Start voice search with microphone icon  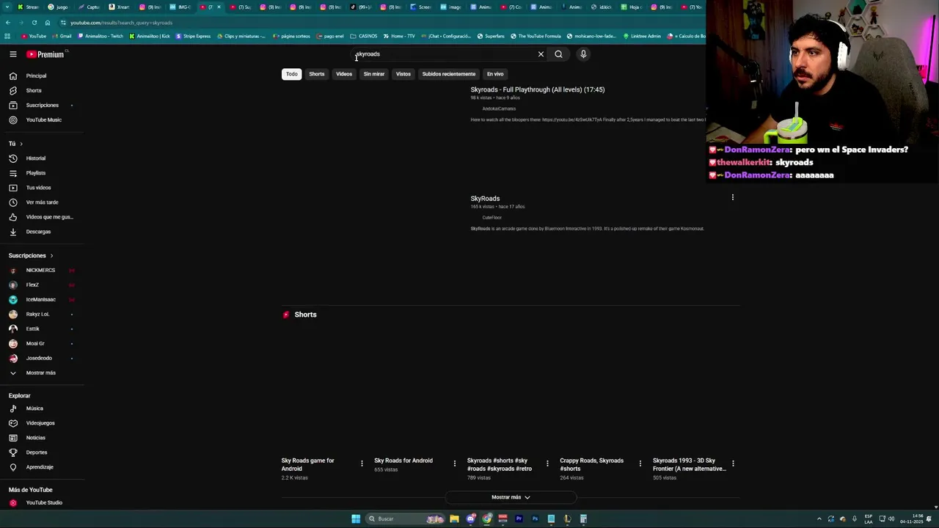pyautogui.click(x=583, y=54)
